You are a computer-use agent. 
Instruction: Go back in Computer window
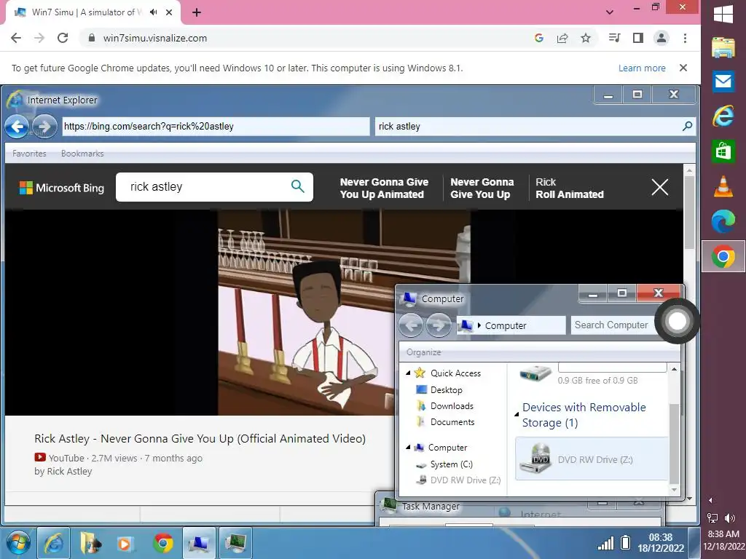(411, 325)
